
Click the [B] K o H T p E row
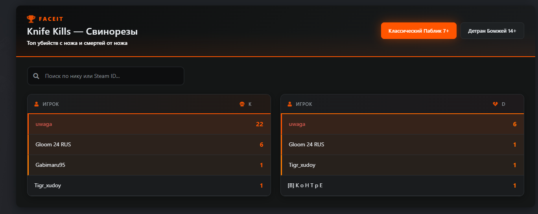[x=306, y=186]
